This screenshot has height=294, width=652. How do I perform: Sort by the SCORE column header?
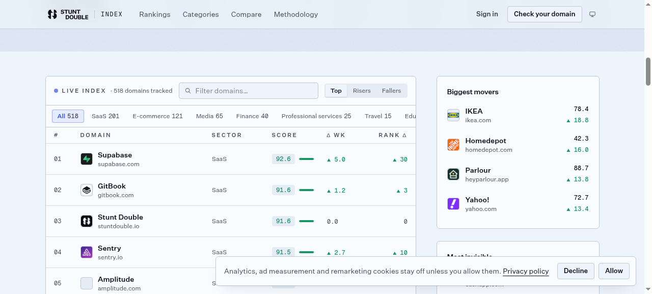(x=284, y=136)
